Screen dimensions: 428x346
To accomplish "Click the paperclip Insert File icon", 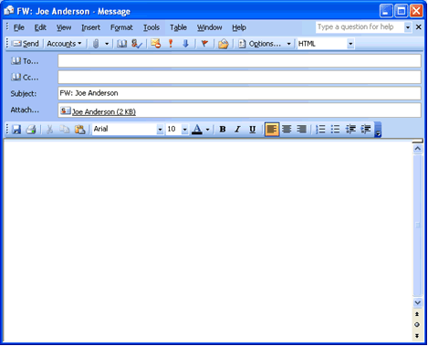I will click(96, 44).
